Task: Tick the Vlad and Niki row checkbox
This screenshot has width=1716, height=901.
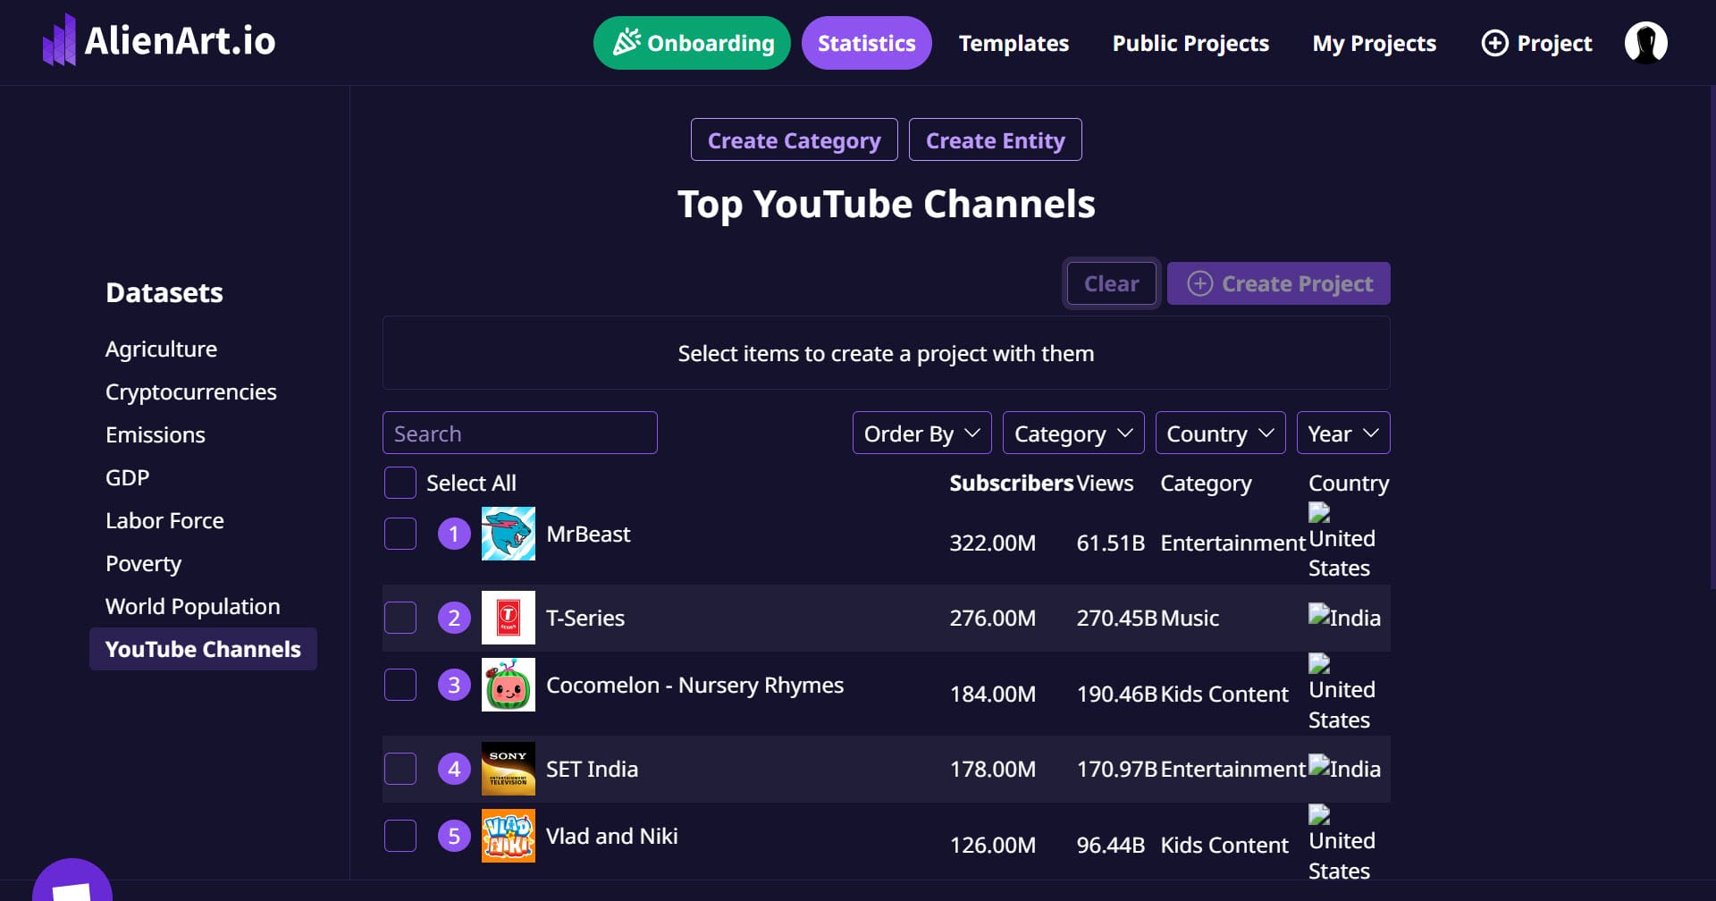Action: [x=400, y=836]
